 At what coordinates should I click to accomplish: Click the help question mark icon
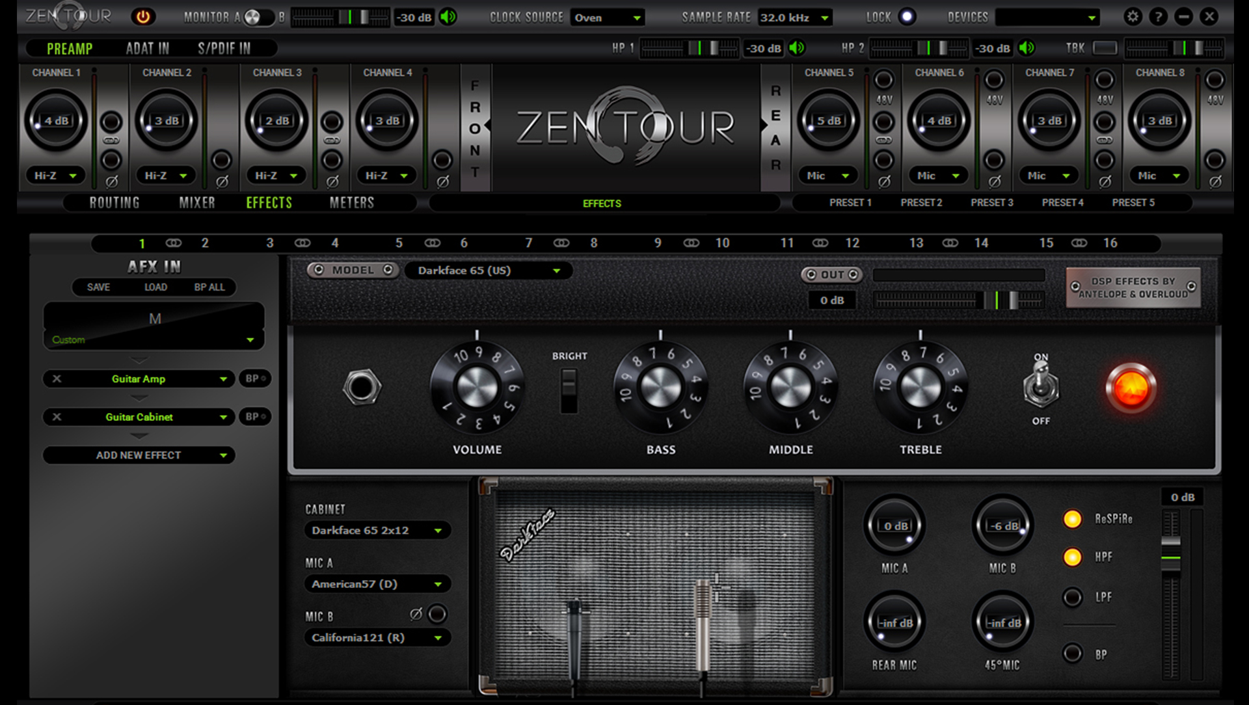point(1159,17)
